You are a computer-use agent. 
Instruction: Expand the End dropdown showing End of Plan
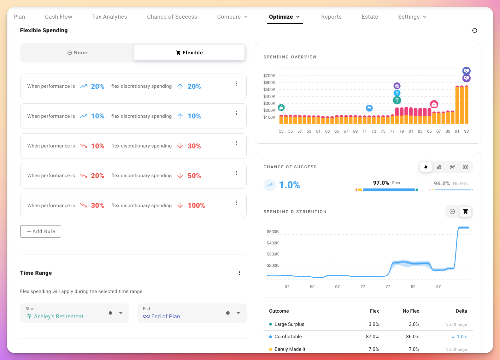click(238, 313)
